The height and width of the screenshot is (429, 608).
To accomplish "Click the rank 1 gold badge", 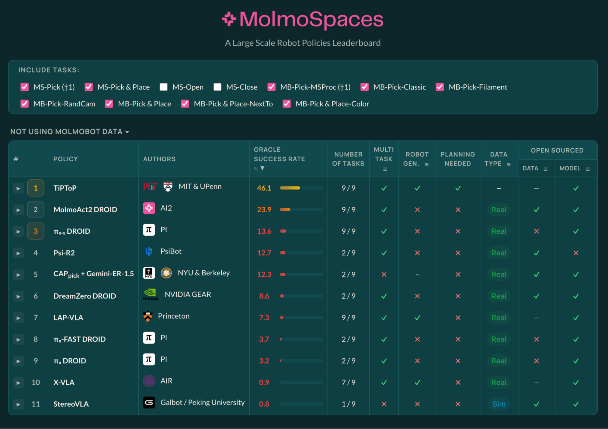I will tap(36, 188).
